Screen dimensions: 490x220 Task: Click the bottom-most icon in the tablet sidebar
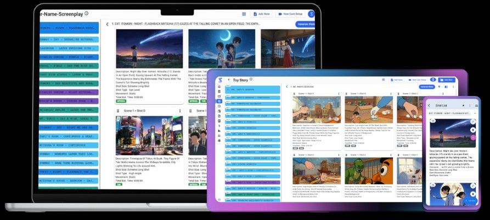pos(219,200)
